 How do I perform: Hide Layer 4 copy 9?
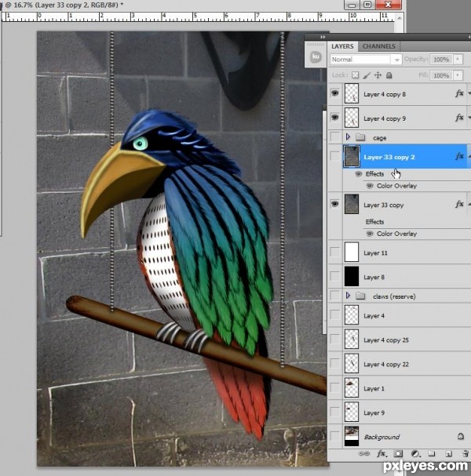[x=335, y=117]
